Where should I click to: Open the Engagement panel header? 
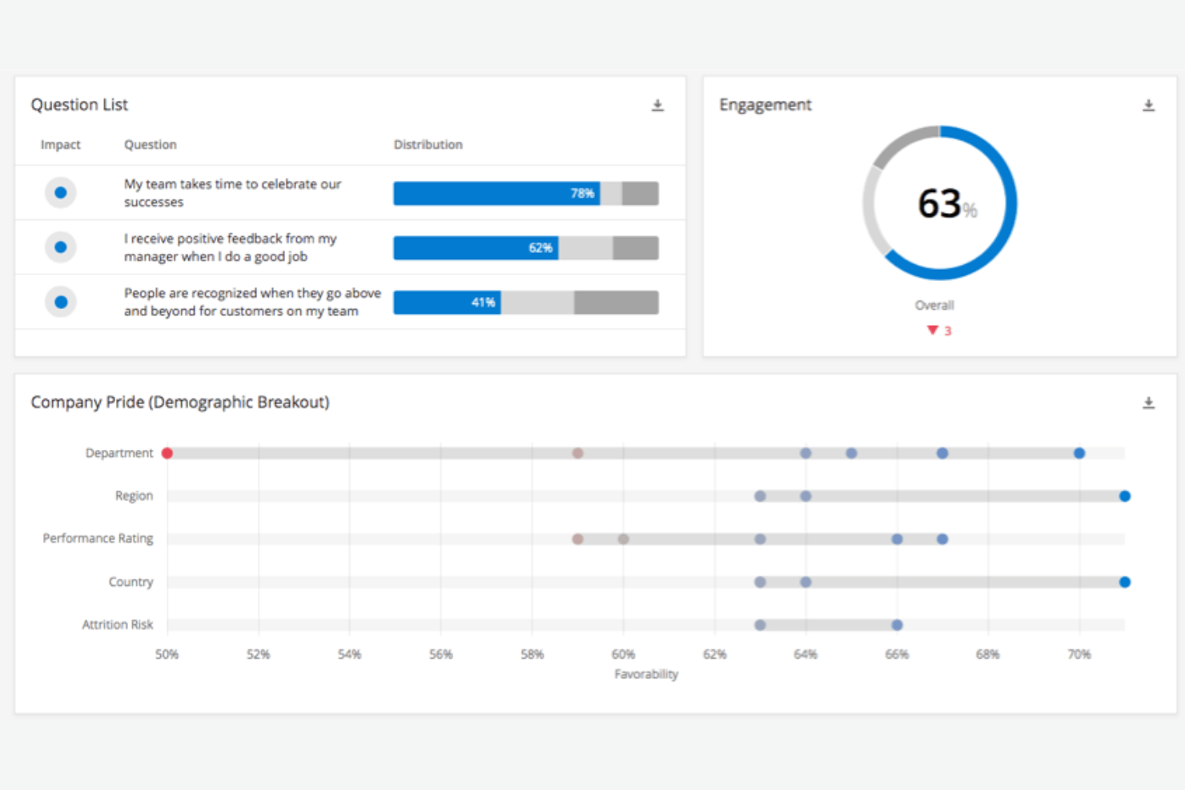[x=765, y=104]
